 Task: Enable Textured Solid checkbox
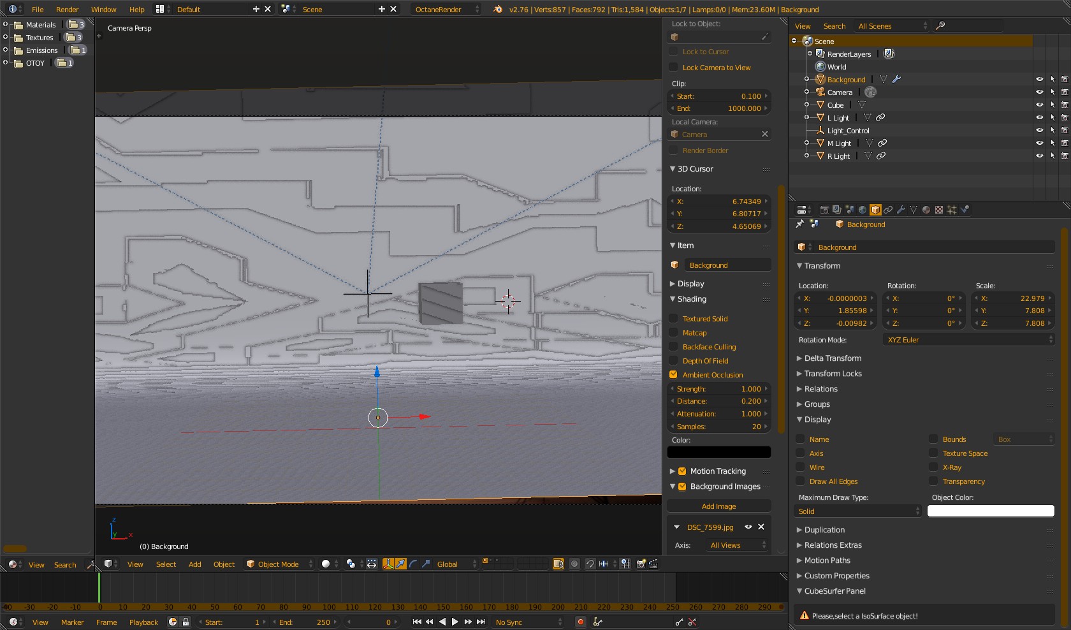(x=673, y=319)
